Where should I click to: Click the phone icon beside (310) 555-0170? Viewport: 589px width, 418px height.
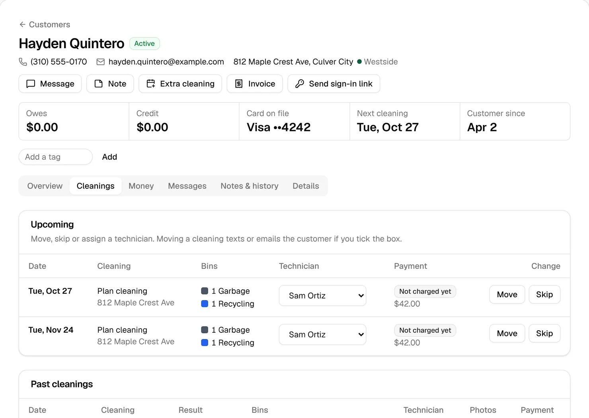(x=23, y=62)
